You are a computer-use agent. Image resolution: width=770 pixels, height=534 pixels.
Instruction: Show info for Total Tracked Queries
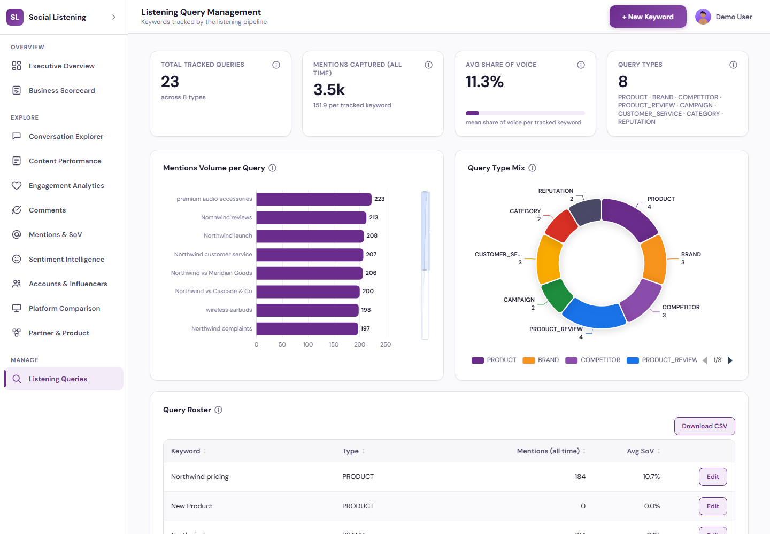coord(276,65)
